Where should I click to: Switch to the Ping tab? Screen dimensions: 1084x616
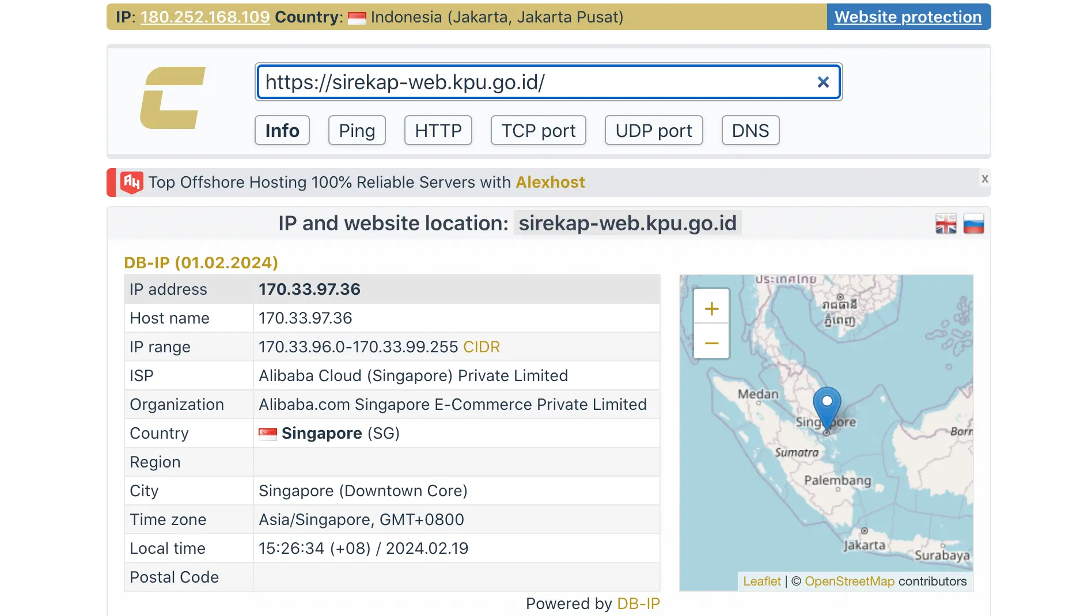357,131
